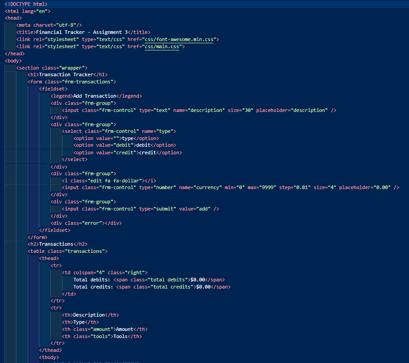Click the <th>Type</th> line
Image resolution: width=409 pixels, height=363 pixels.
coord(81,322)
